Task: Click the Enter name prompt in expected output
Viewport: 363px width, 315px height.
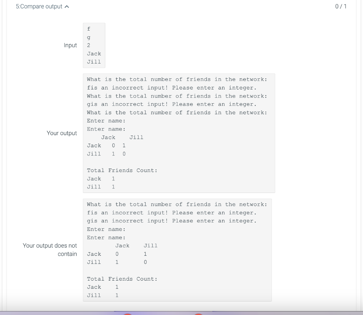Action: pos(106,229)
